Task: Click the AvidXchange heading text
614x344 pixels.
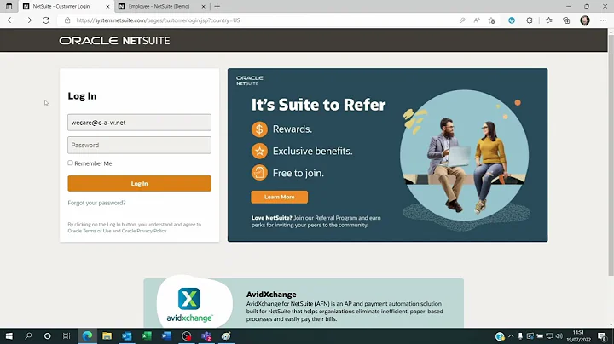Action: click(271, 295)
